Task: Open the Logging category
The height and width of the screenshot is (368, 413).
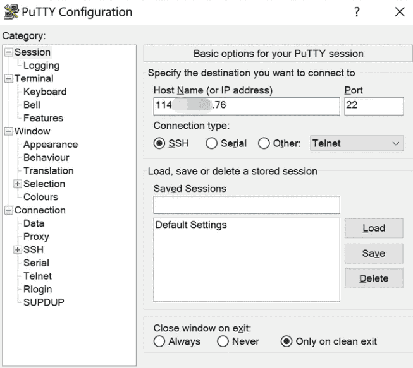Action: (41, 65)
